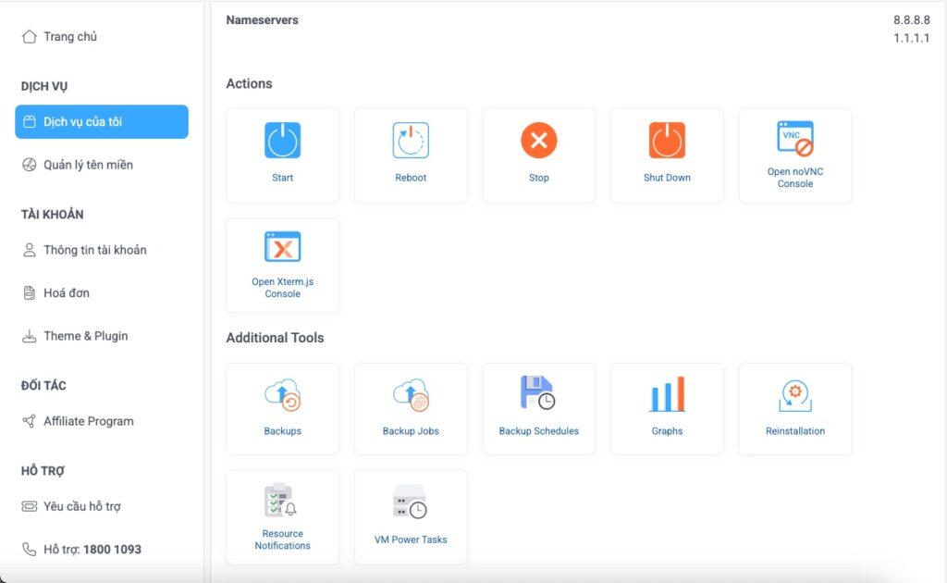Open Backup Jobs tool

[411, 396]
